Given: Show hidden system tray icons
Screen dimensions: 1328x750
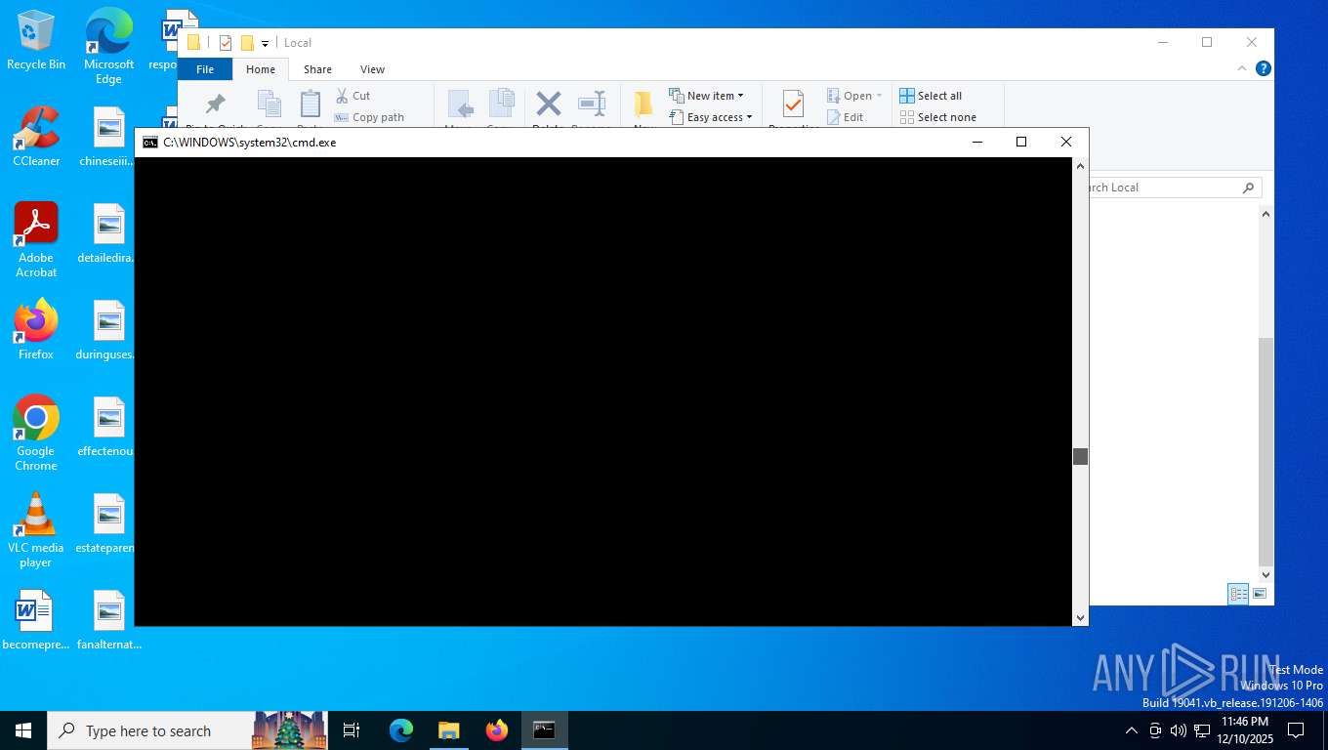Looking at the screenshot, I should point(1132,730).
